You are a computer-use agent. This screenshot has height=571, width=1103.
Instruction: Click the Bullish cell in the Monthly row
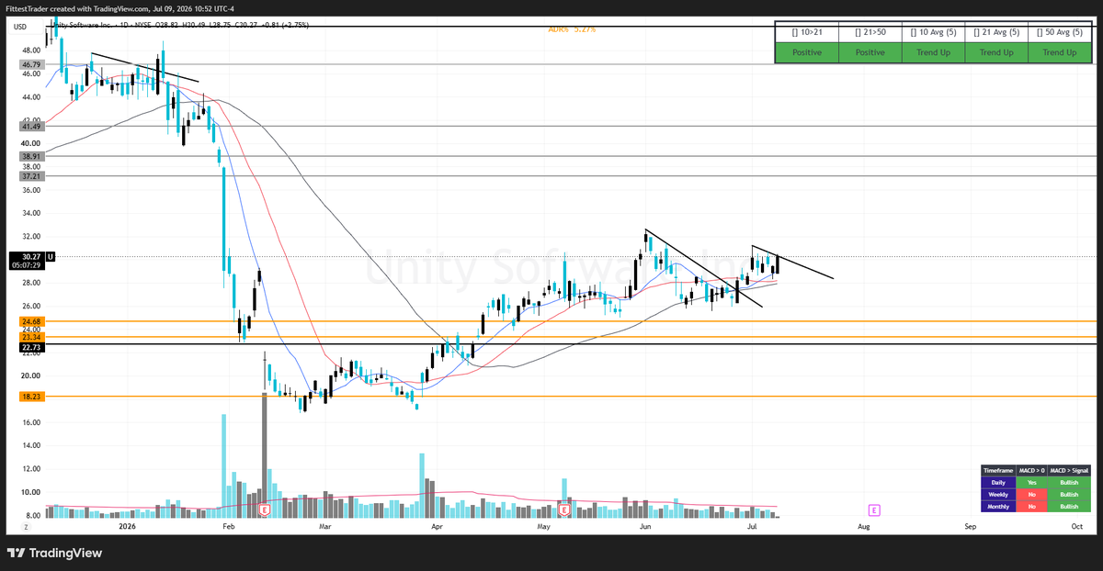[x=1069, y=506]
